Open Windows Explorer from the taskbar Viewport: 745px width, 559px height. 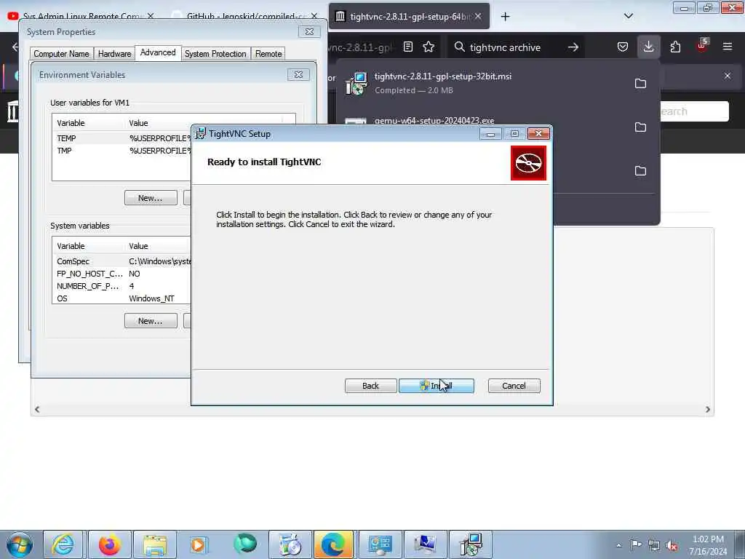click(x=154, y=544)
